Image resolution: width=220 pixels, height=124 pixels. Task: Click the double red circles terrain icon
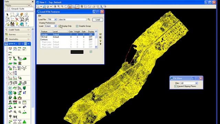(x=15, y=102)
